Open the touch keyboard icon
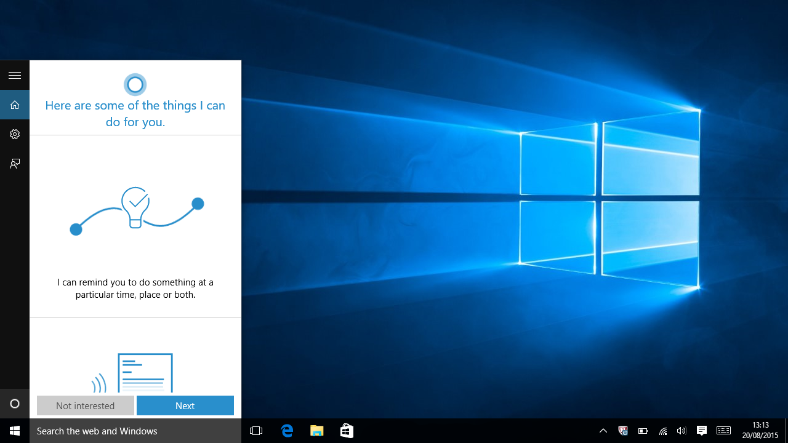 [x=723, y=431]
